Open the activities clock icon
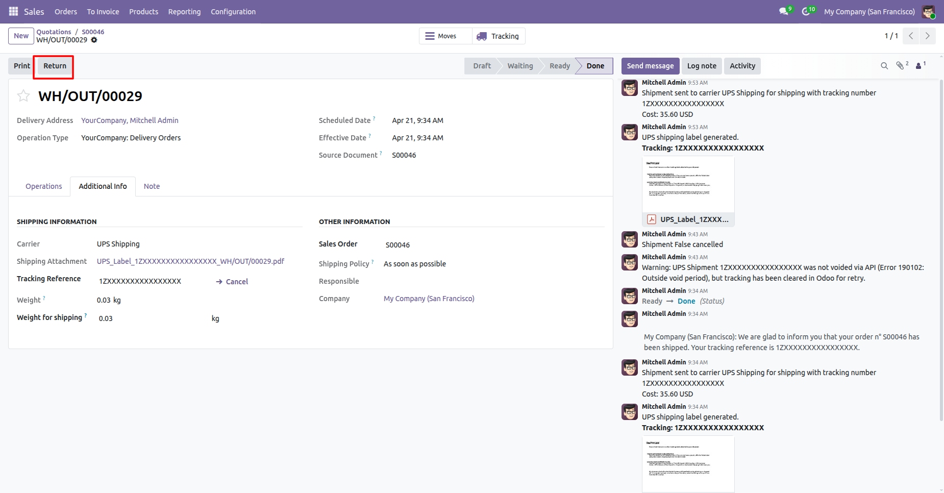The width and height of the screenshot is (944, 493). click(x=806, y=11)
